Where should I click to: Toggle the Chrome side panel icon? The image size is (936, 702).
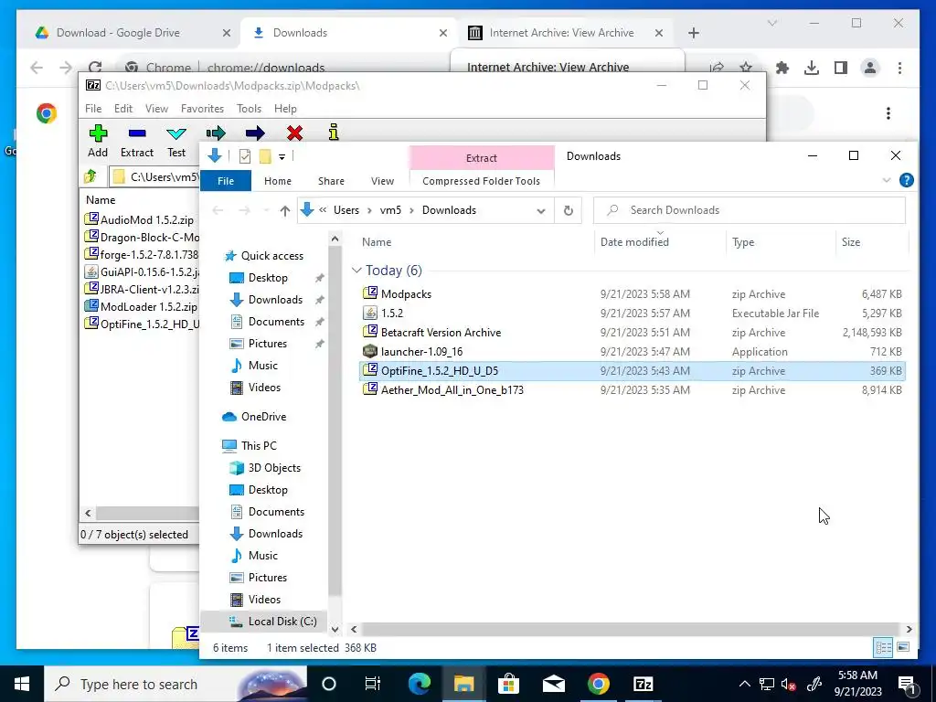pyautogui.click(x=841, y=68)
